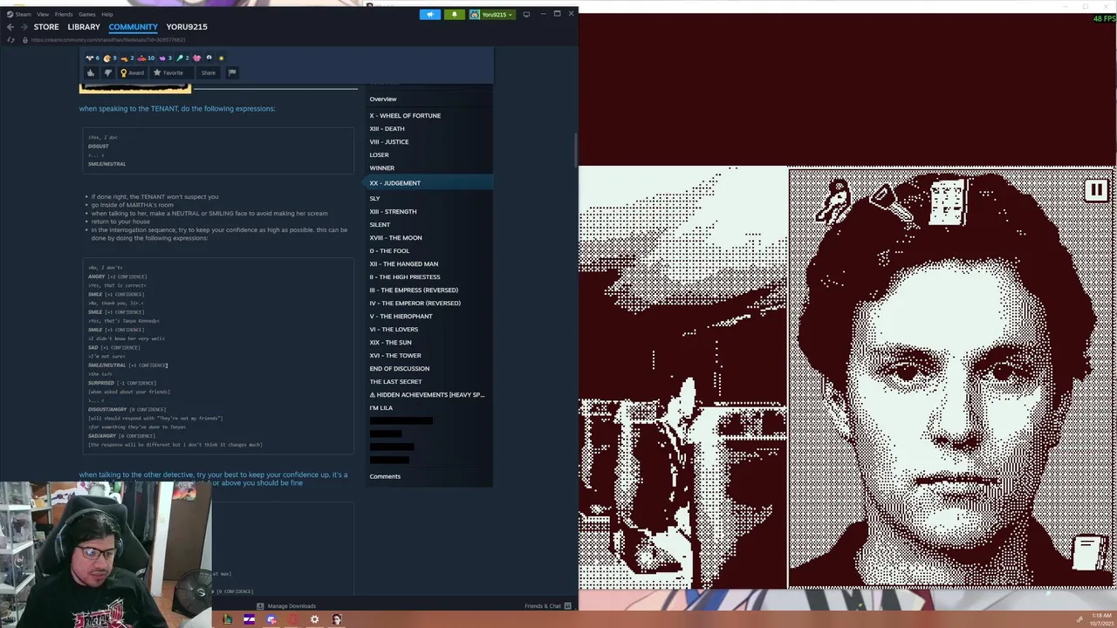Go back using Steam's back arrow
The height and width of the screenshot is (628, 1117).
[10, 27]
